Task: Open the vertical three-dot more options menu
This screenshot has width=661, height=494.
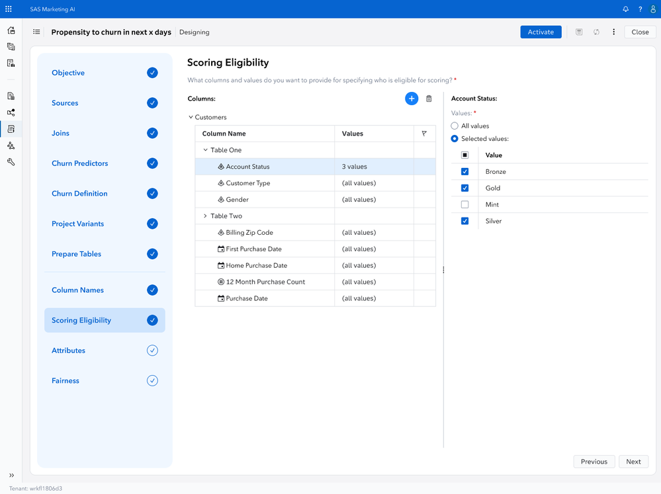Action: click(x=613, y=32)
